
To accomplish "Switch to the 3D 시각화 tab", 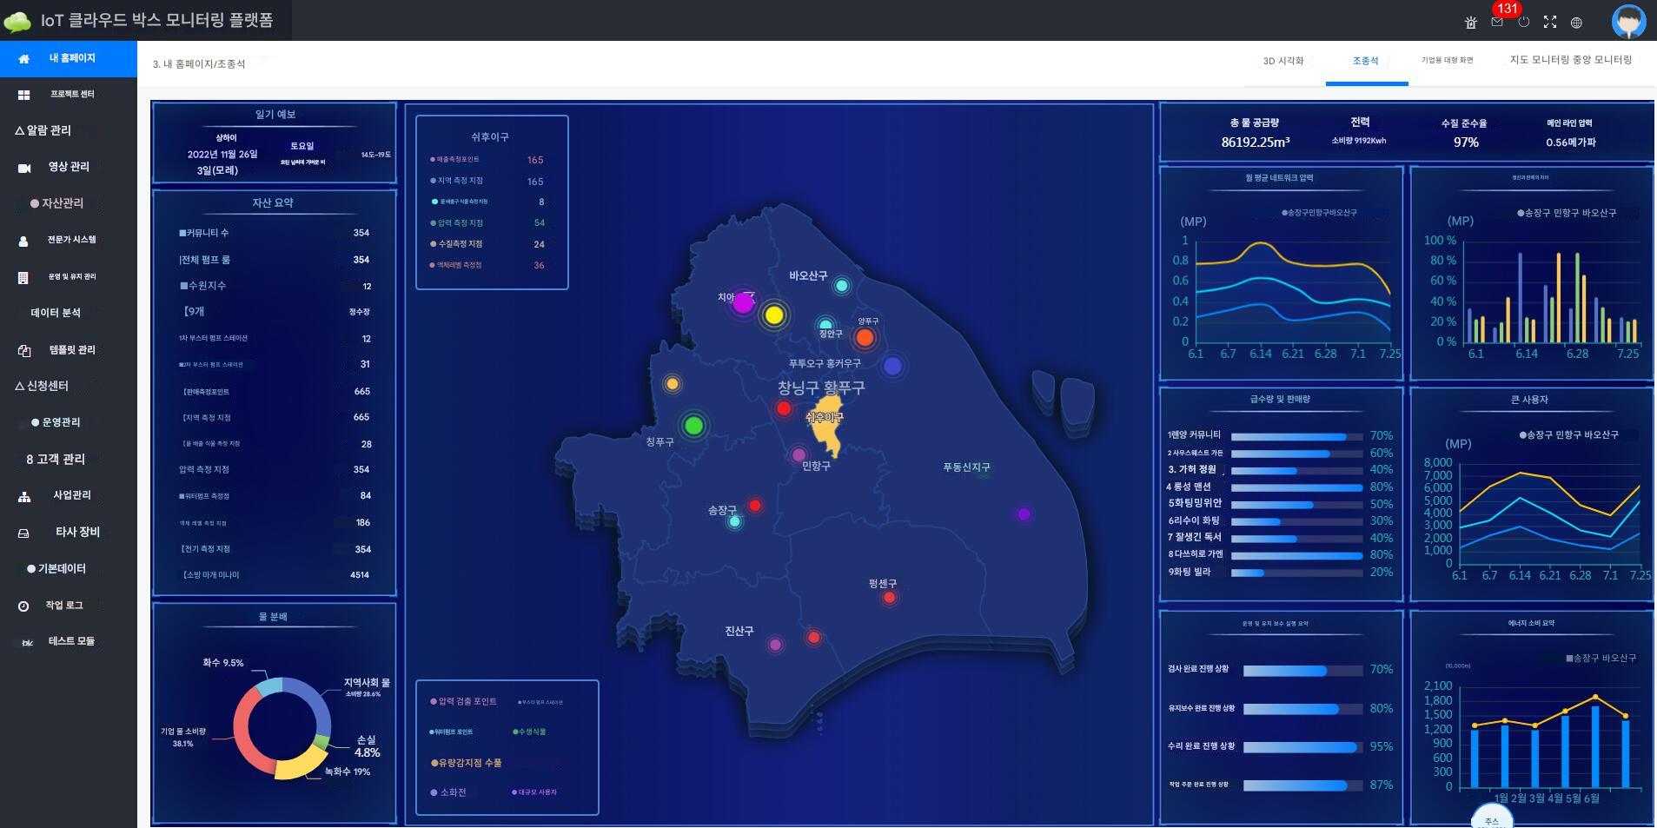I will coord(1283,61).
